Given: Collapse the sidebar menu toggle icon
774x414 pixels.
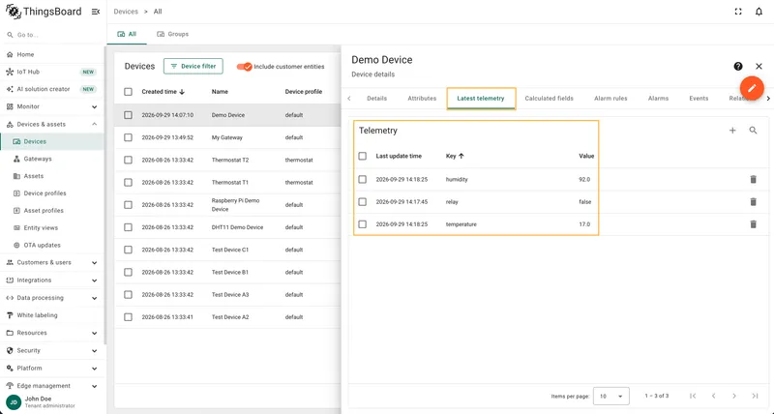Looking at the screenshot, I should click(x=96, y=12).
